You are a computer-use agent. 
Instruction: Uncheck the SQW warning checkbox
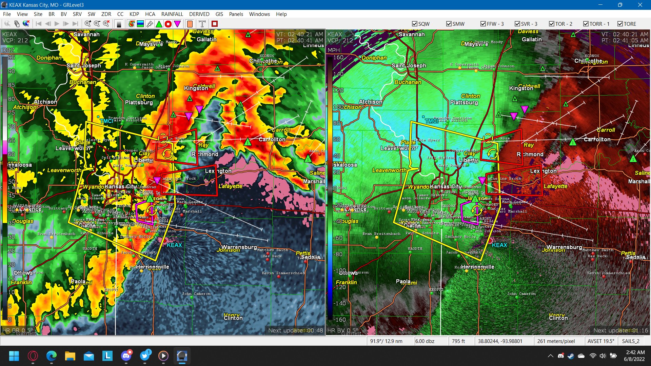(415, 24)
